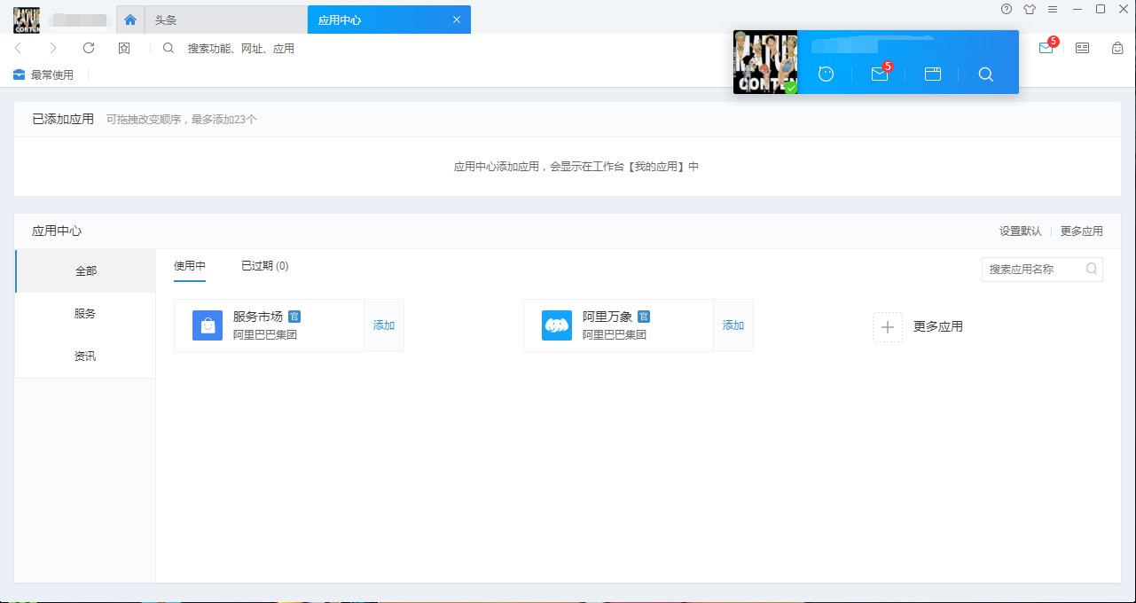Viewport: 1136px width, 603px height.
Task: Click the contact card icon in toolbar
Action: point(1082,48)
